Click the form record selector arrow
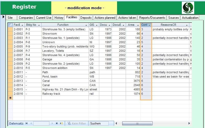The image size is (205, 128). [3, 17]
